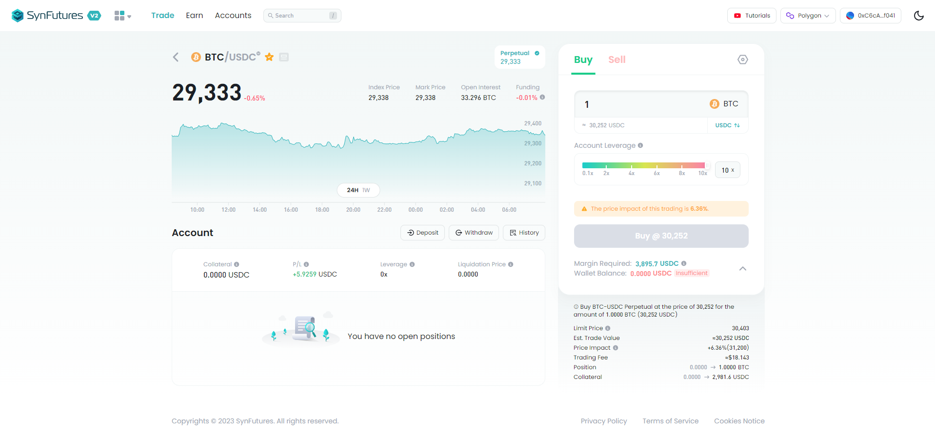Click the 29,333 last price text
The width and height of the screenshot is (935, 438).
click(207, 93)
